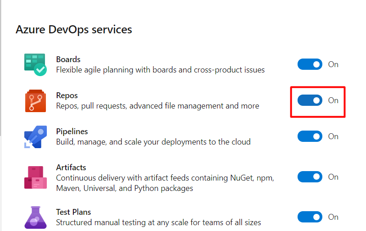366x231 pixels.
Task: Switch off the Artifacts toggle
Action: 310,177
